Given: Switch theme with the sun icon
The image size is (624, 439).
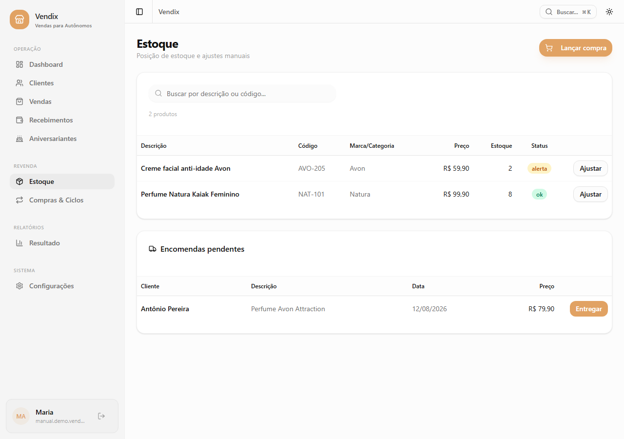Looking at the screenshot, I should [x=609, y=12].
